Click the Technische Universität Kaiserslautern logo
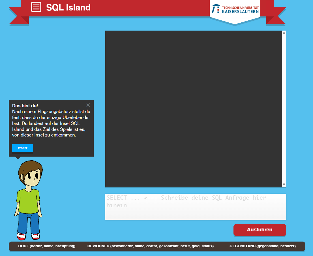The image size is (313, 256). coord(235,9)
